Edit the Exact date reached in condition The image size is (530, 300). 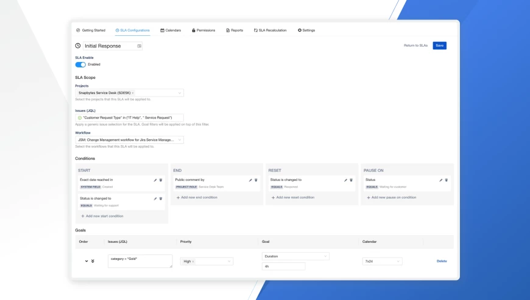(x=155, y=180)
